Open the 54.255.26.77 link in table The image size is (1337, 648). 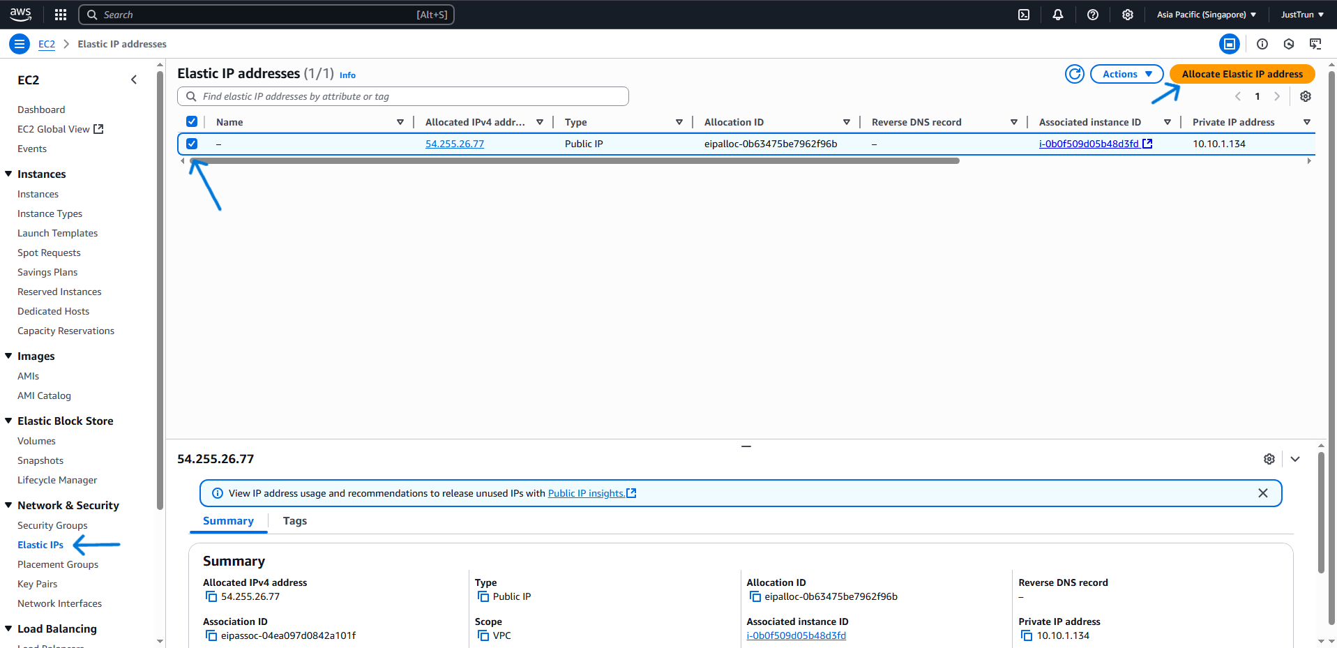click(x=455, y=144)
